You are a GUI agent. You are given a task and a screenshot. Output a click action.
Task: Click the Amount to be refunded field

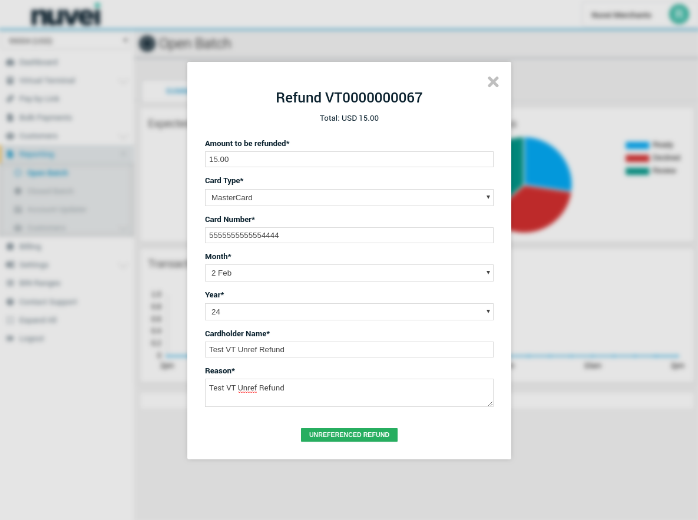pos(349,160)
